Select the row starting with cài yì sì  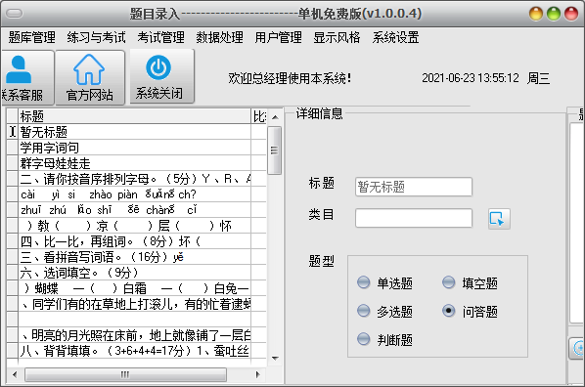pyautogui.click(x=134, y=194)
